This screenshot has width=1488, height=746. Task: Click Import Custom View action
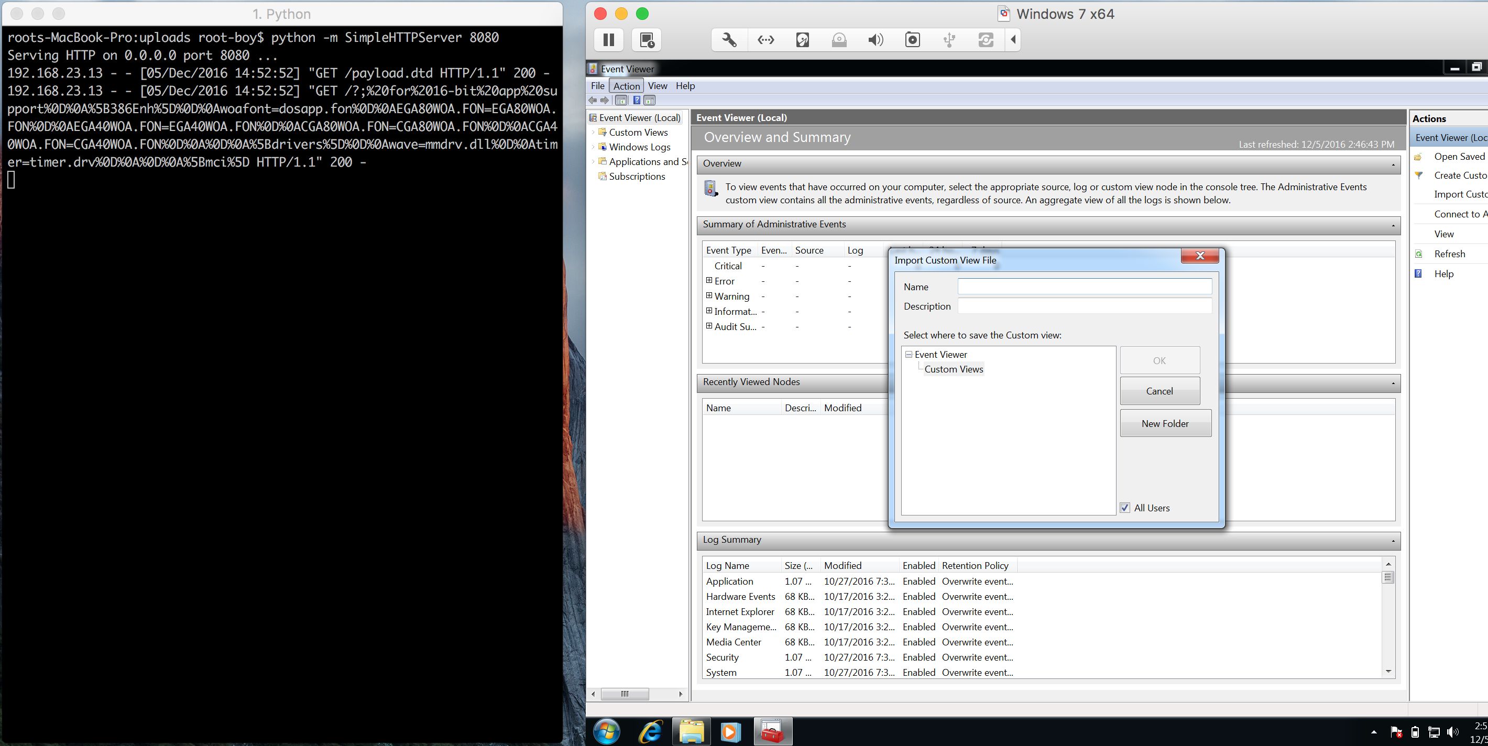pyautogui.click(x=1460, y=194)
